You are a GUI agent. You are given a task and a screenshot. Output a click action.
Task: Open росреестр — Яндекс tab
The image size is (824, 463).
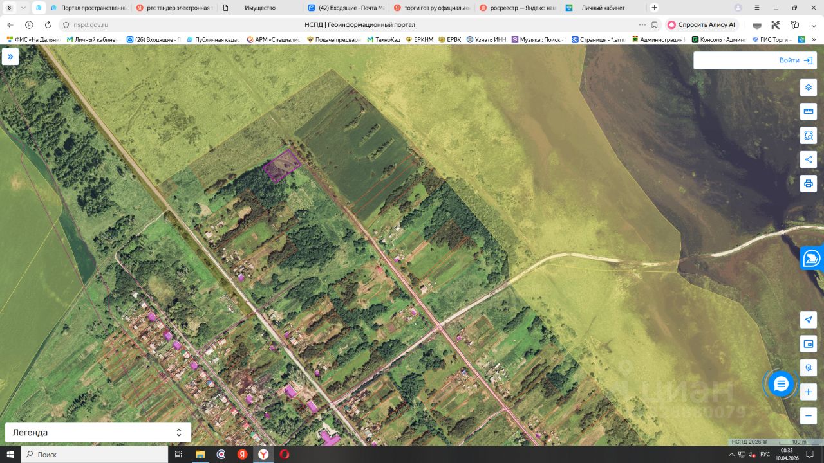pyautogui.click(x=516, y=8)
